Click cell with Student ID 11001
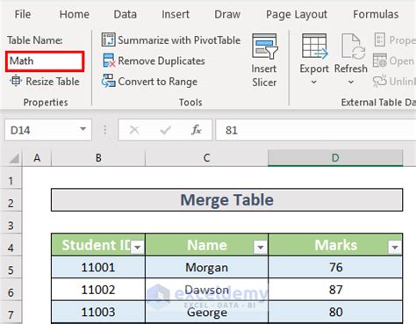Image resolution: width=416 pixels, height=324 pixels. pyautogui.click(x=98, y=267)
